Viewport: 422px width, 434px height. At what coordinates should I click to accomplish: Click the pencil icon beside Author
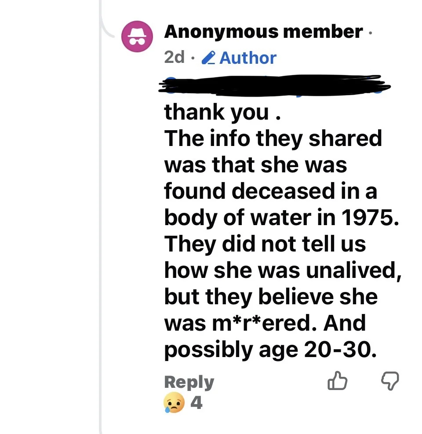pos(208,58)
